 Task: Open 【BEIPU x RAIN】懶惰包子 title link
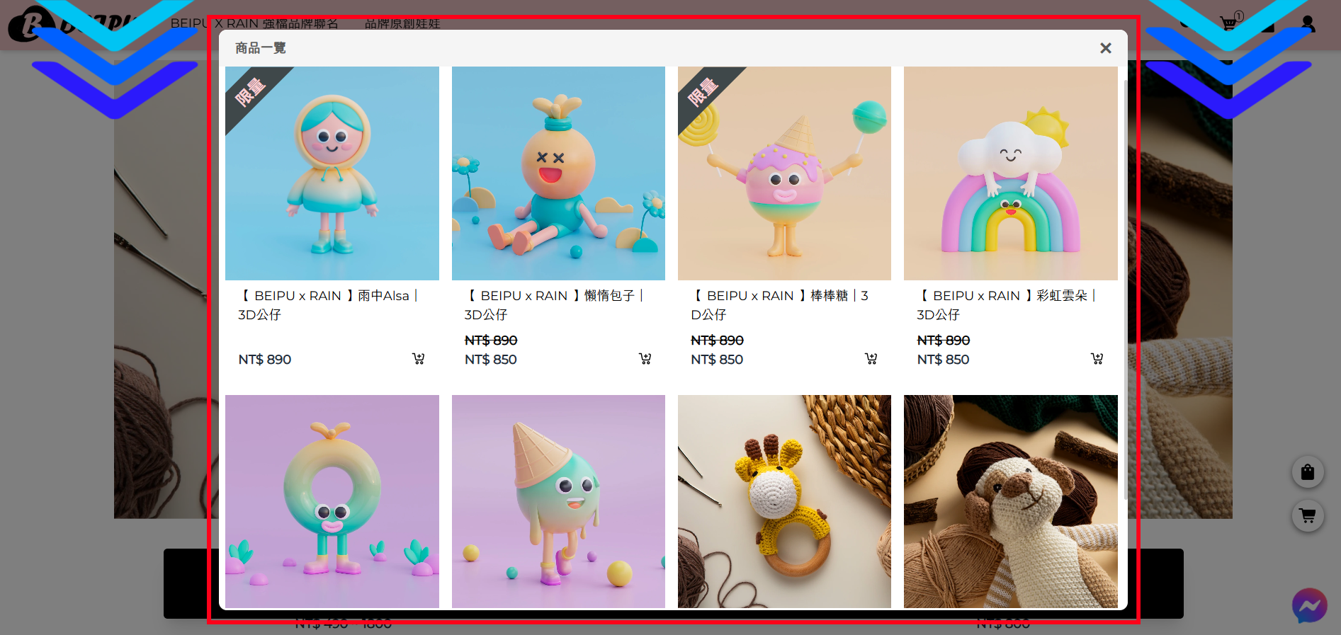pos(555,305)
